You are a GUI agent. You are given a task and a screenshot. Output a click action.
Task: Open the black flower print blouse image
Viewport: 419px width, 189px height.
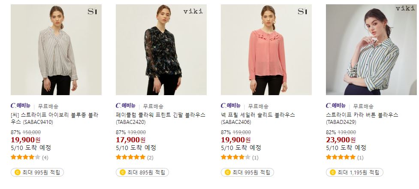click(x=161, y=50)
